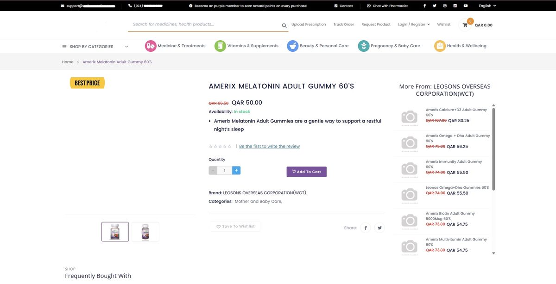Click the search magnifier icon
This screenshot has height=284, width=556.
pos(284,25)
